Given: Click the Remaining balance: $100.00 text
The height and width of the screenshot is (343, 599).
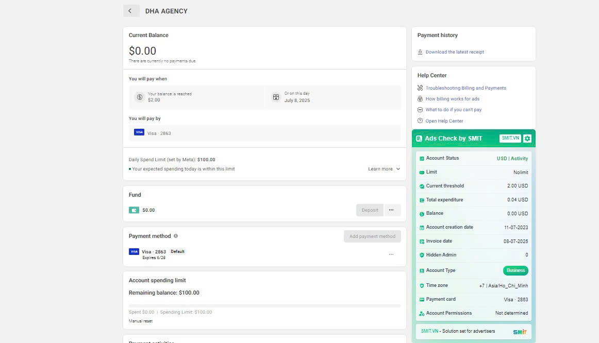Looking at the screenshot, I should click(164, 293).
